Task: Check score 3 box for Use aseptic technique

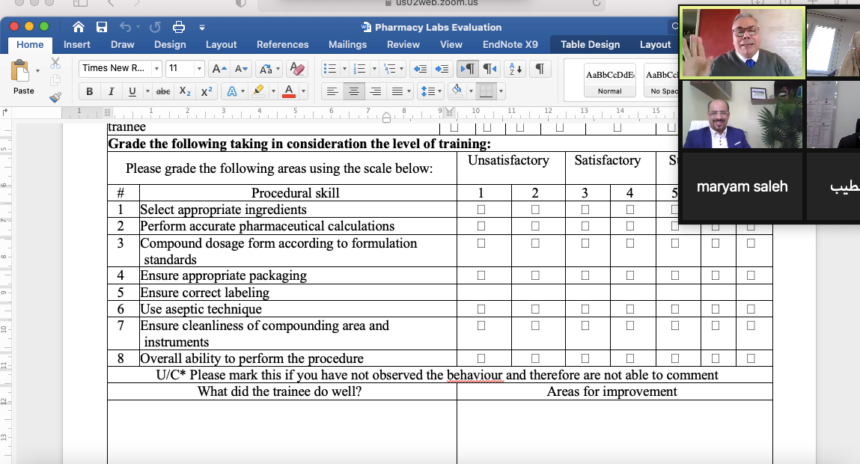Action: [585, 308]
